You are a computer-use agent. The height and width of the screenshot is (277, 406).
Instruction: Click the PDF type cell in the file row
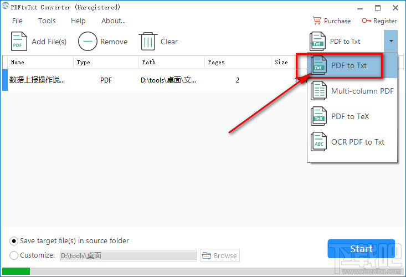106,80
